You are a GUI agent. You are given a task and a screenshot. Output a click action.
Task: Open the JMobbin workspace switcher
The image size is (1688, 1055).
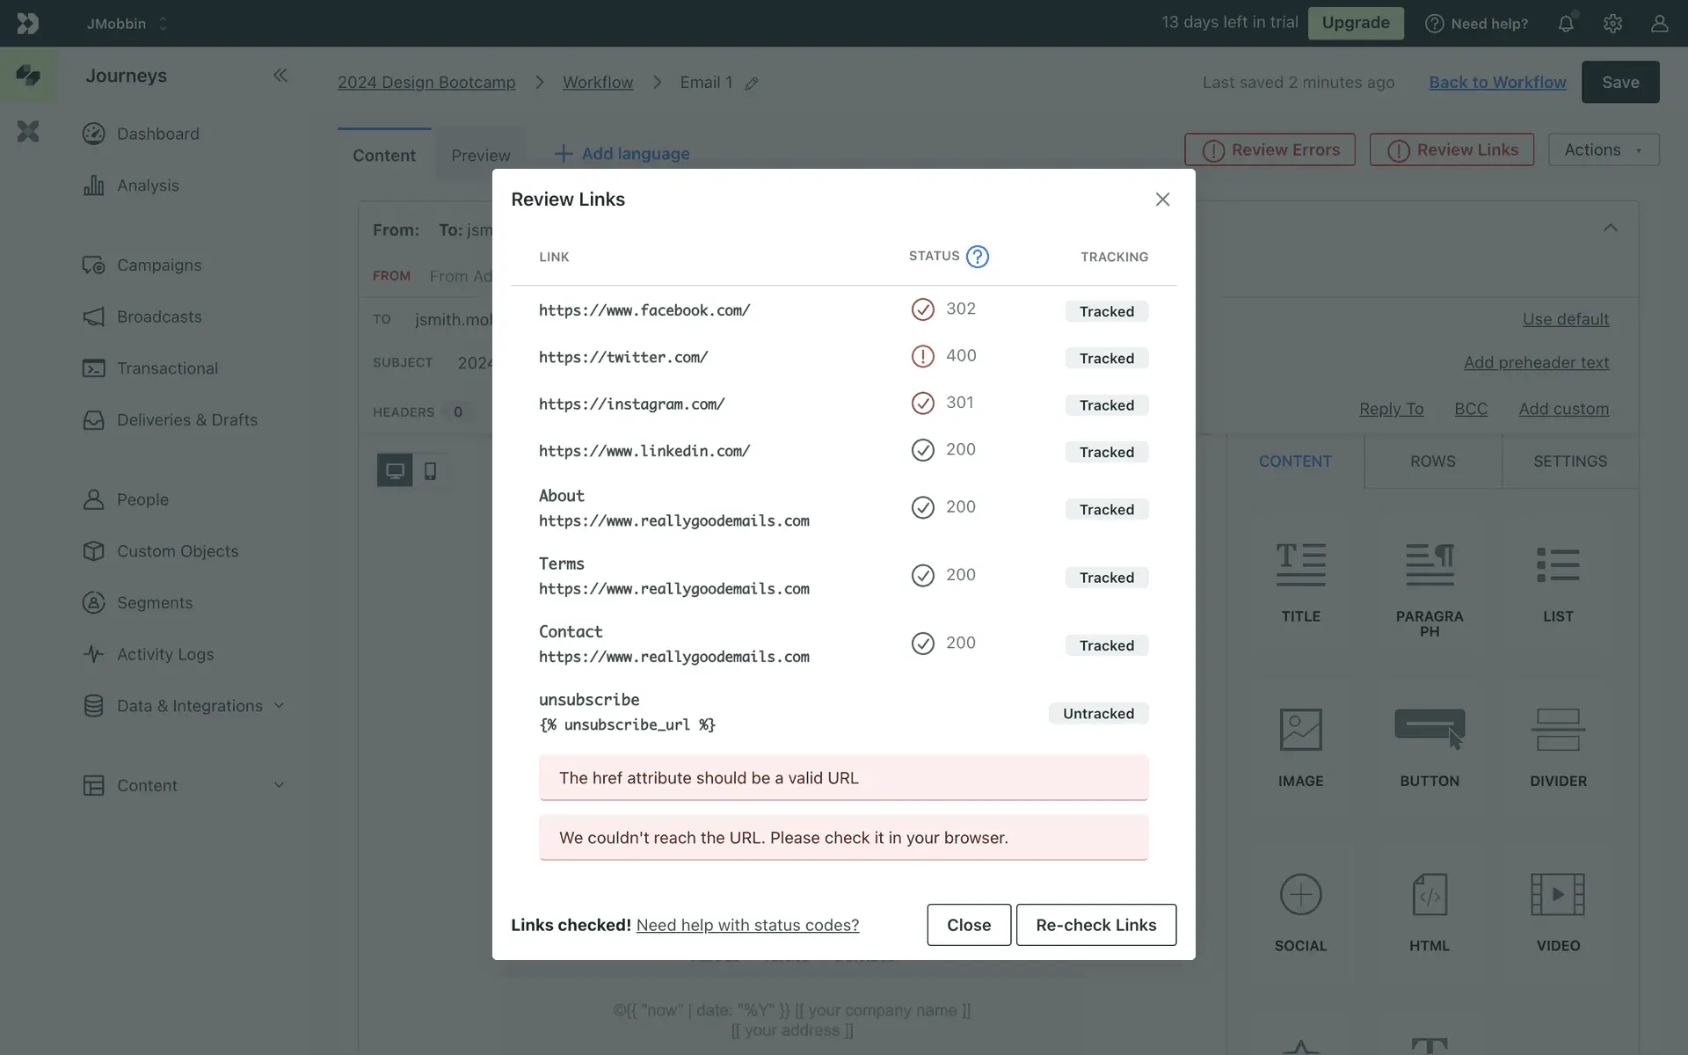click(x=126, y=24)
